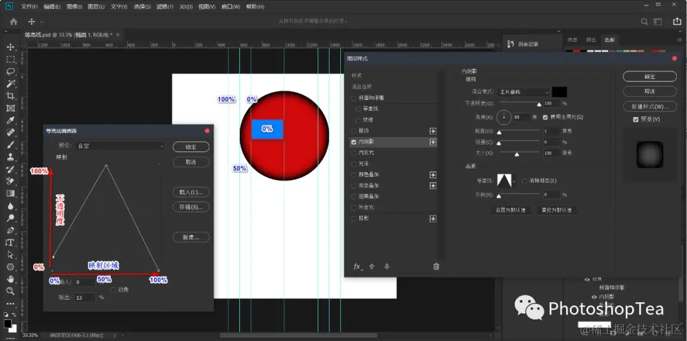687x341 pixels.
Task: Click the Share icon at top right
Action: coord(677,21)
